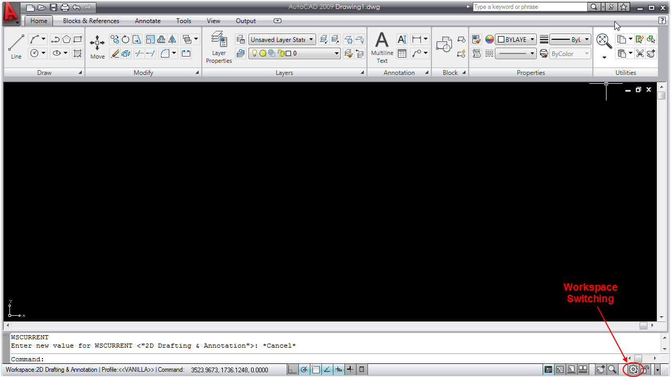Viewport: 671px width, 377px height.
Task: Expand the Draw panel with its corner arrow
Action: pyautogui.click(x=80, y=72)
